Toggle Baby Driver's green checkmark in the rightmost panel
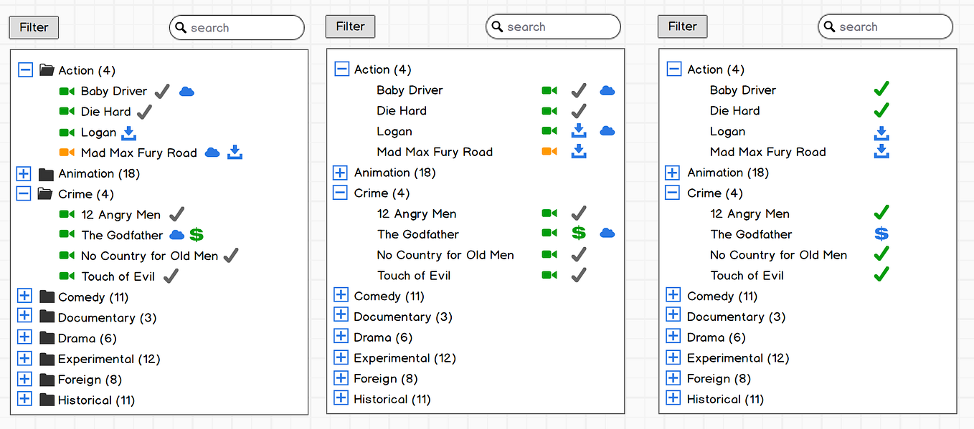The width and height of the screenshot is (974, 429). (881, 89)
